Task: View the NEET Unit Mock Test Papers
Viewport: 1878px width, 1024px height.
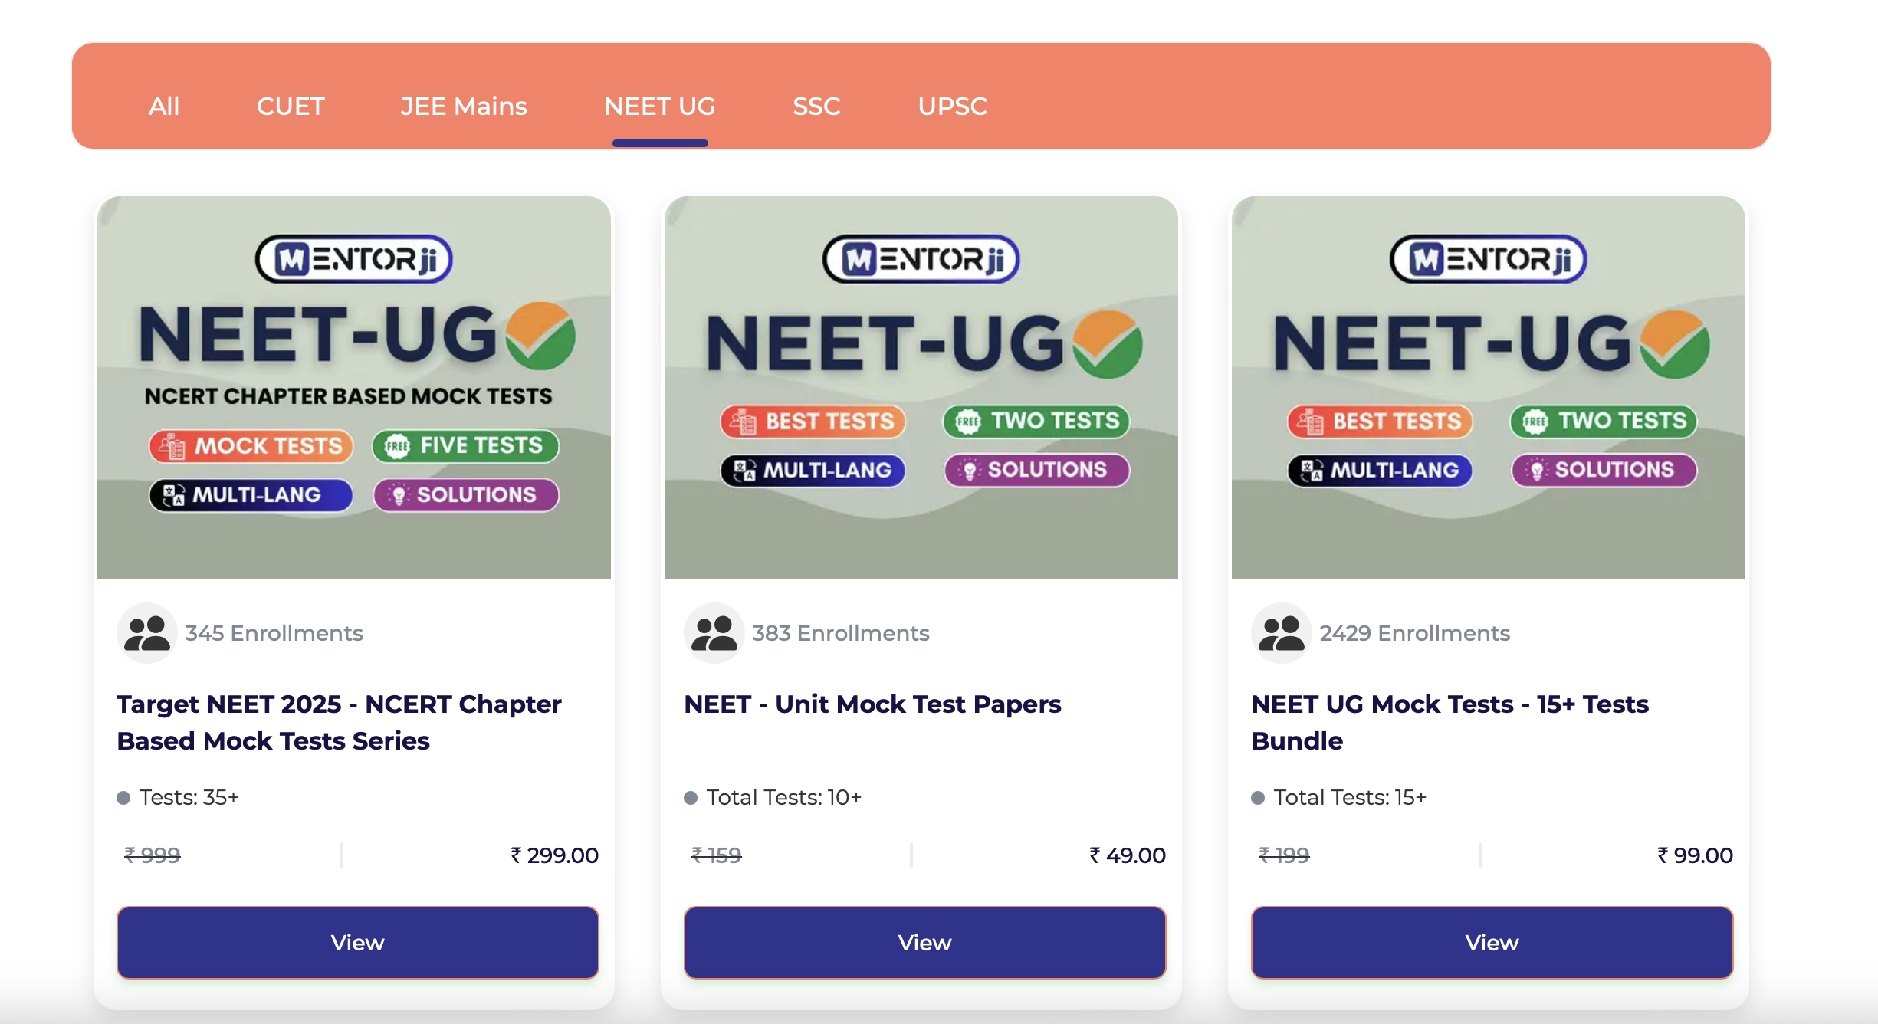Action: [925, 943]
